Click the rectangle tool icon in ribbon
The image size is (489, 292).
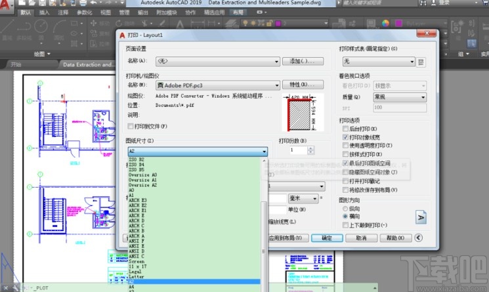point(75,24)
